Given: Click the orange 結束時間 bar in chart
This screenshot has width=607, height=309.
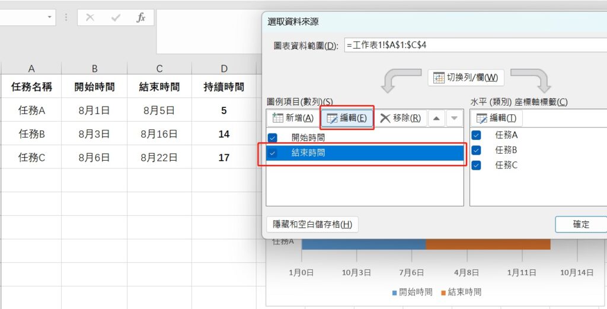Looking at the screenshot, I should (x=488, y=244).
